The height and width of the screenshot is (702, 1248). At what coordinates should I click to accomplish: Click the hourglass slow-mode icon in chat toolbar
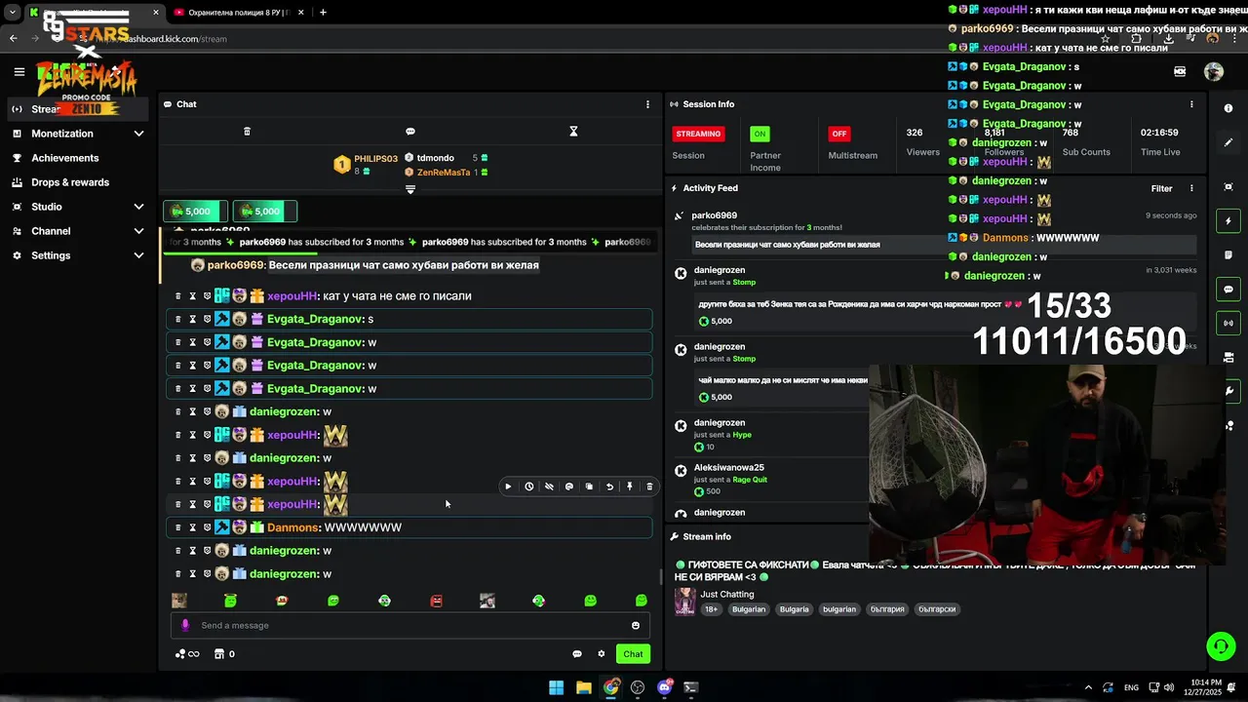pos(573,131)
